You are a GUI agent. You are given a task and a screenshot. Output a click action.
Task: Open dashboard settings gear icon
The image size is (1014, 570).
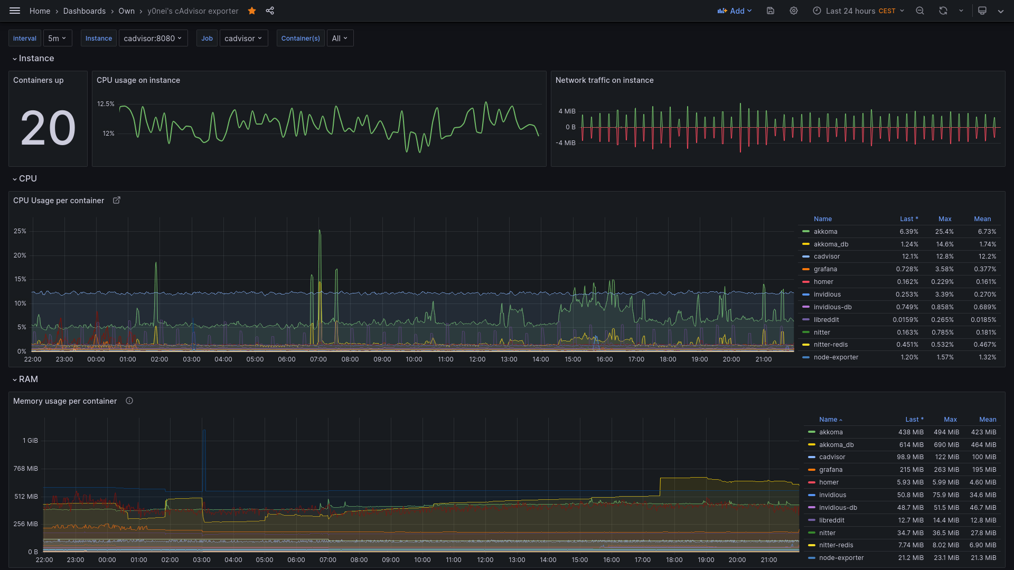click(794, 11)
